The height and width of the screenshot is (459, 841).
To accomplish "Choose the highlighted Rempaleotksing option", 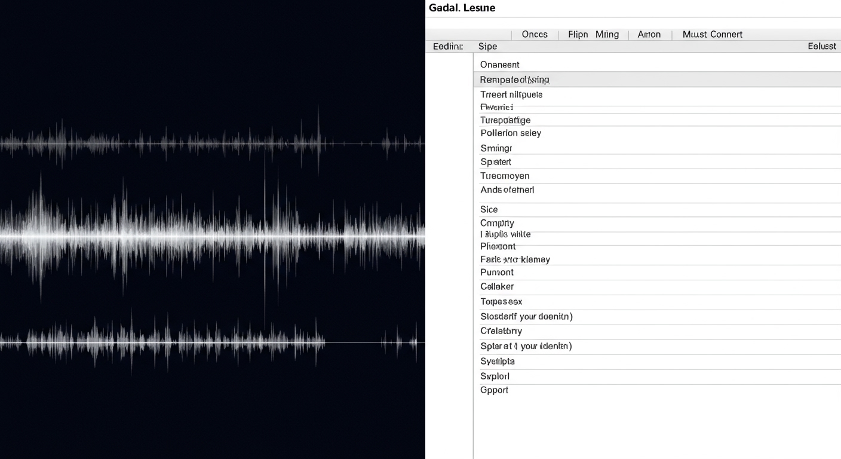I will 514,79.
